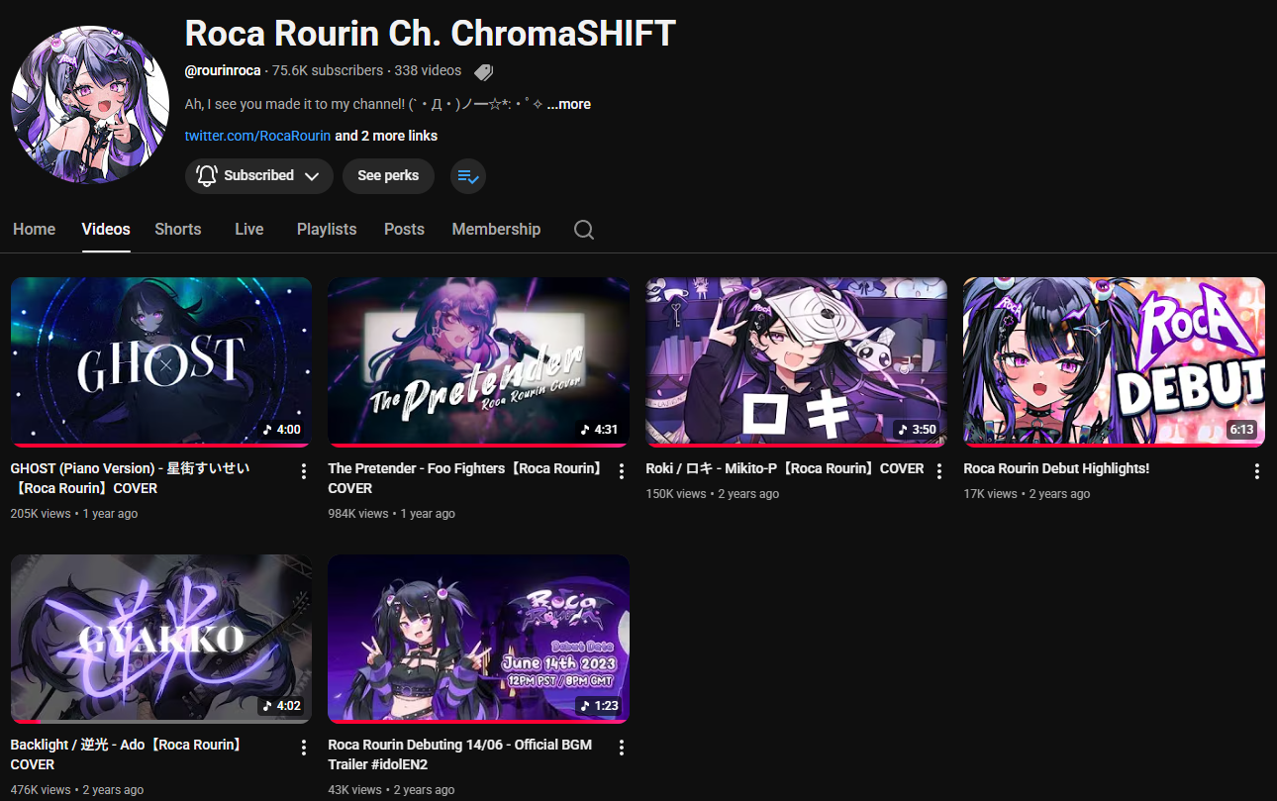Click the 75.6K subscribers text
1277x801 pixels.
click(x=328, y=70)
